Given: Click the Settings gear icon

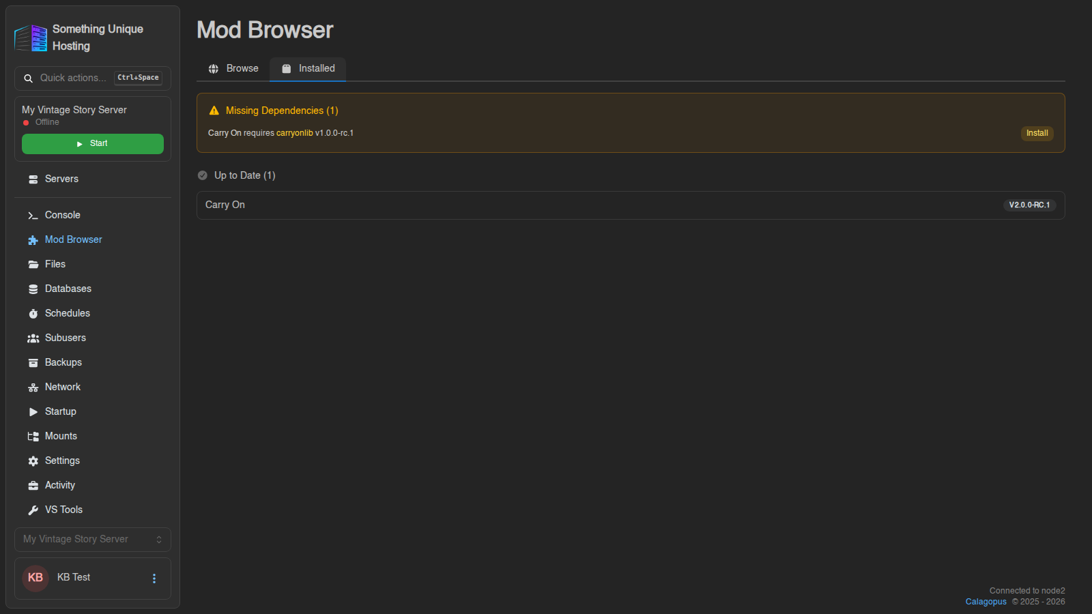Looking at the screenshot, I should [x=33, y=461].
